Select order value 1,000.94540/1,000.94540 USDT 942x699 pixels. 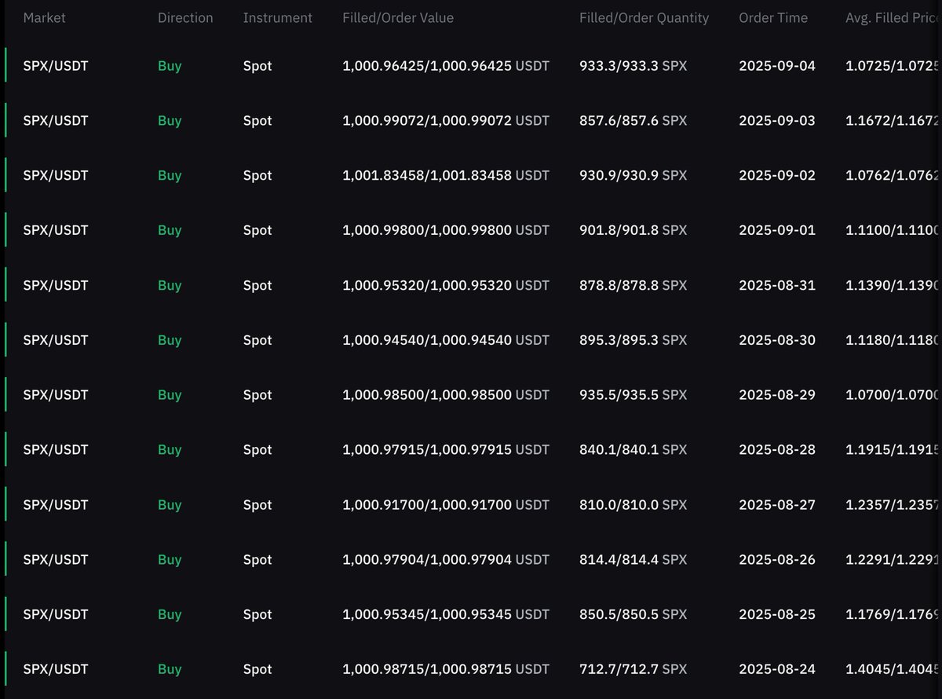[446, 340]
